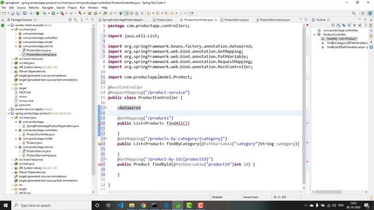Maximize the Package Explorer view
Viewport: 374px width, 210px height.
point(92,20)
